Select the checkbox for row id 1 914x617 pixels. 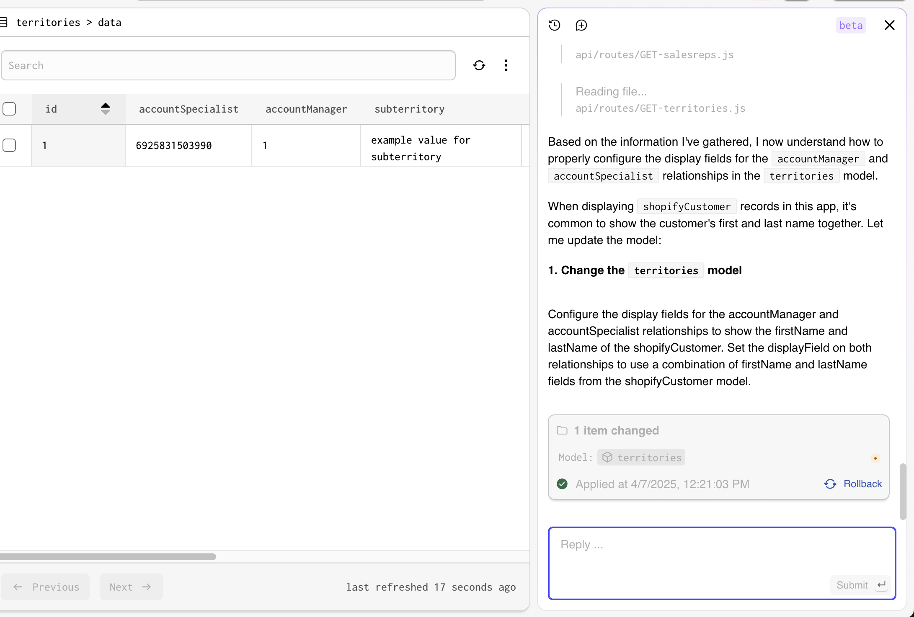[x=9, y=145]
